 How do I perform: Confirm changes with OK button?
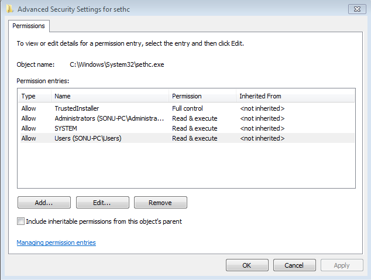[247, 265]
